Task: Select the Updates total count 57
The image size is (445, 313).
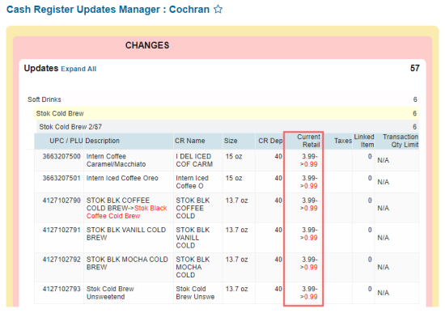Action: coord(414,68)
